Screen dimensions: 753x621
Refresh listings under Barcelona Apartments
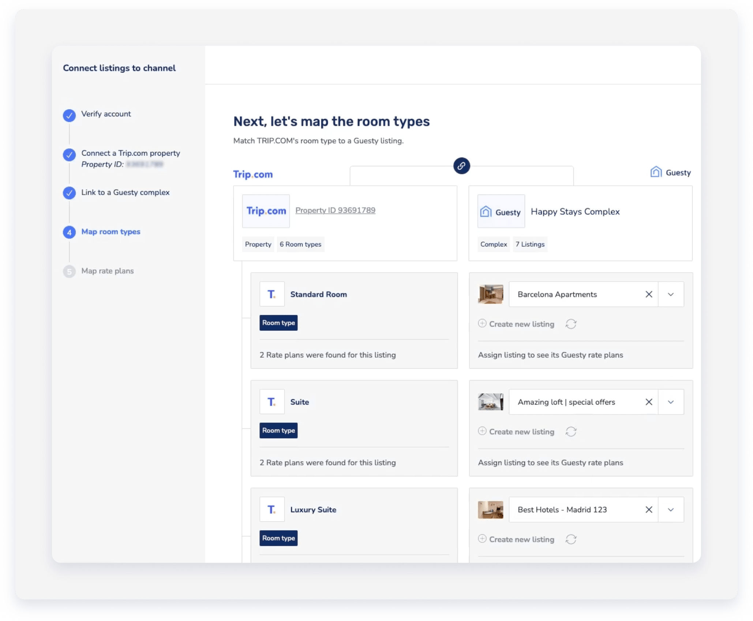(571, 324)
